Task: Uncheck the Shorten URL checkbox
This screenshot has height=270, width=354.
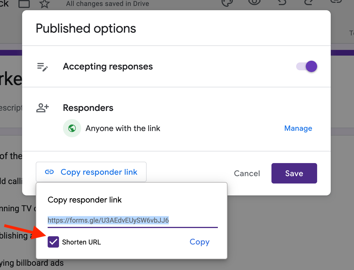Action: tap(53, 242)
